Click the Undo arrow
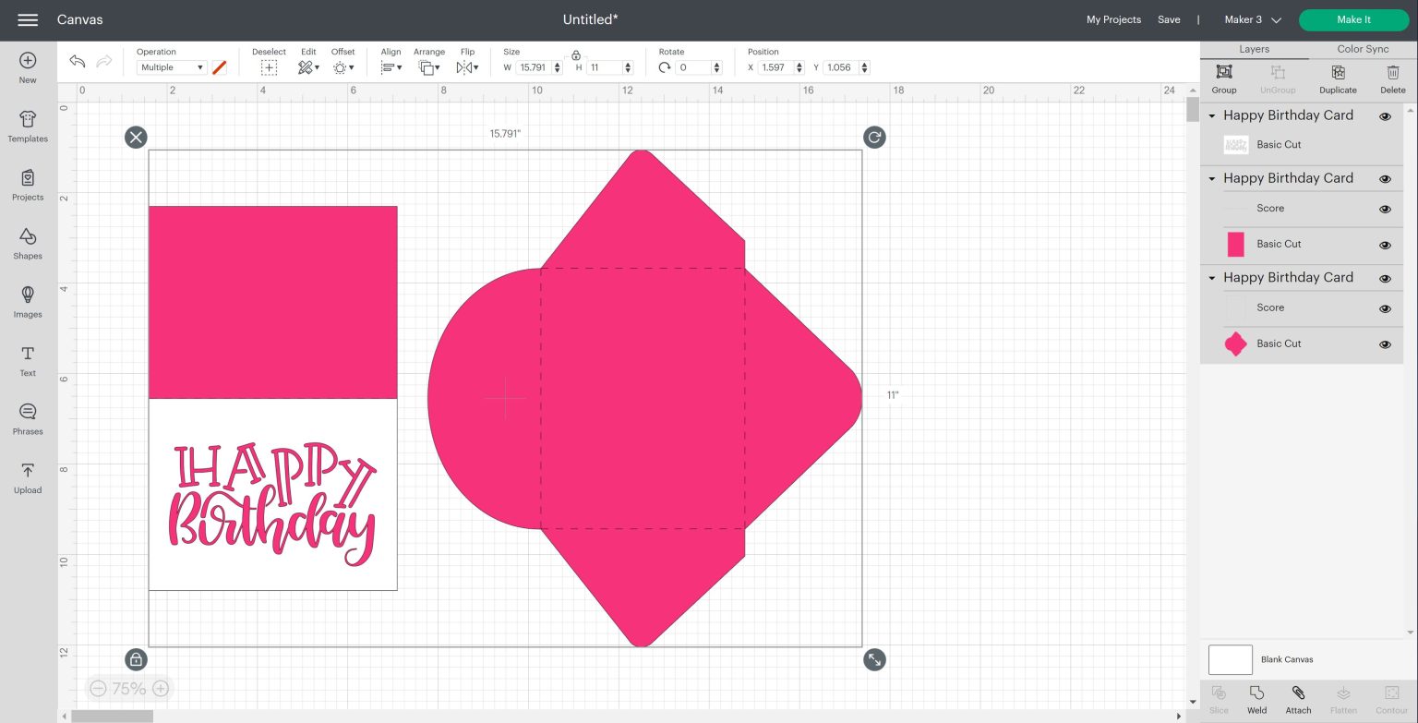Image resolution: width=1418 pixels, height=723 pixels. coord(77,61)
